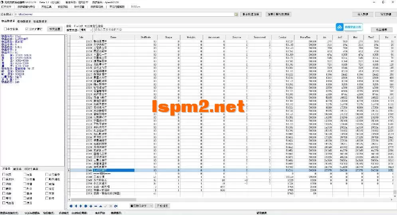Click the Name column header

[x=113, y=37]
